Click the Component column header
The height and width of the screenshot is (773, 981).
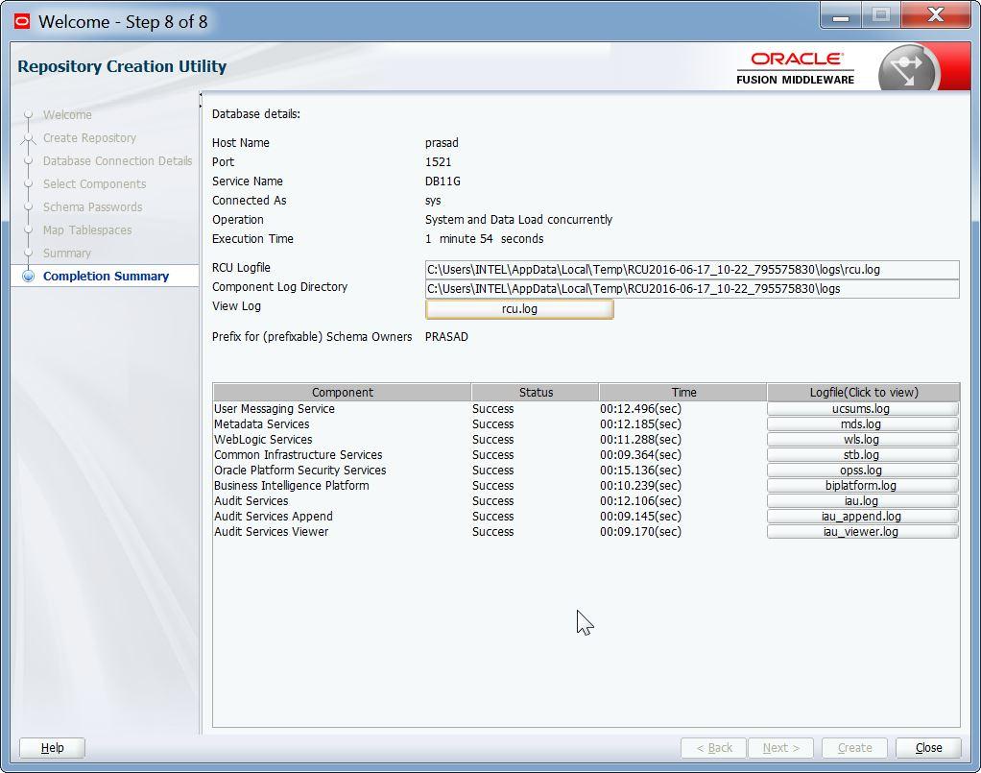343,393
